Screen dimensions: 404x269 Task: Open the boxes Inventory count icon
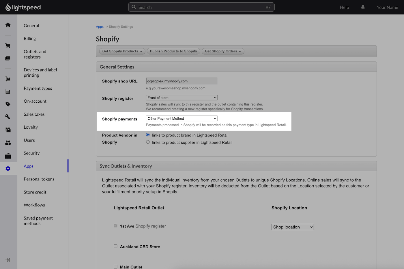pyautogui.click(x=8, y=130)
